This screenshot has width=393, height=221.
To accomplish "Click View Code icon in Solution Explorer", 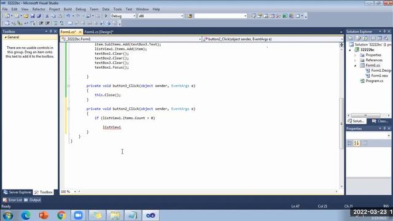I will click(x=373, y=38).
